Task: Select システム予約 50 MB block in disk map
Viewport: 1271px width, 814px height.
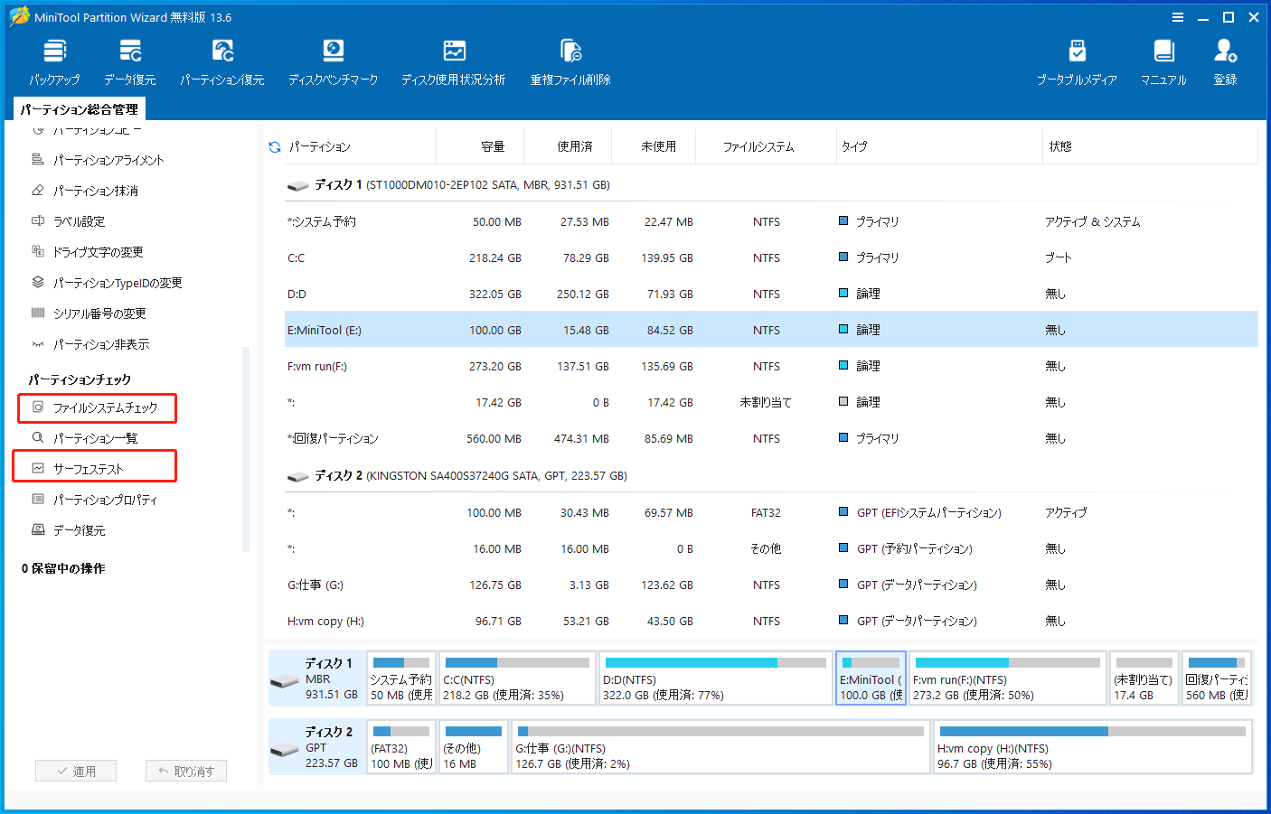Action: (401, 678)
